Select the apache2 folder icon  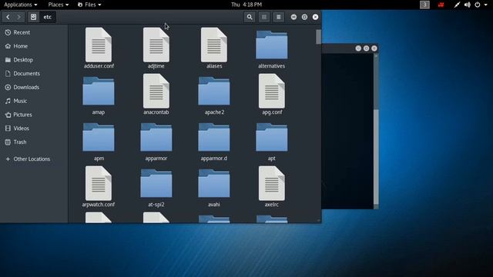click(214, 91)
